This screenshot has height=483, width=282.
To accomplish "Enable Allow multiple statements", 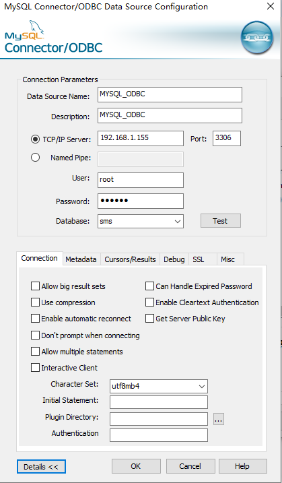I will (35, 352).
